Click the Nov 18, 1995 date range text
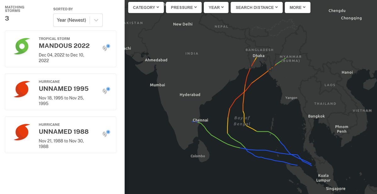 tap(61, 101)
